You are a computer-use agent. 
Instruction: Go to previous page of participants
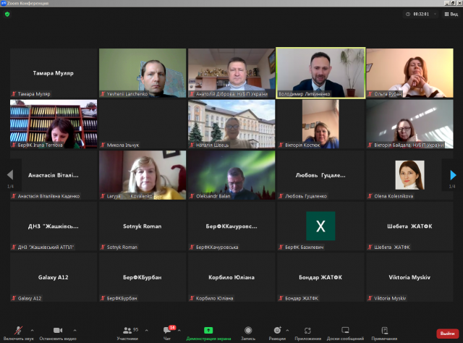pyautogui.click(x=10, y=174)
